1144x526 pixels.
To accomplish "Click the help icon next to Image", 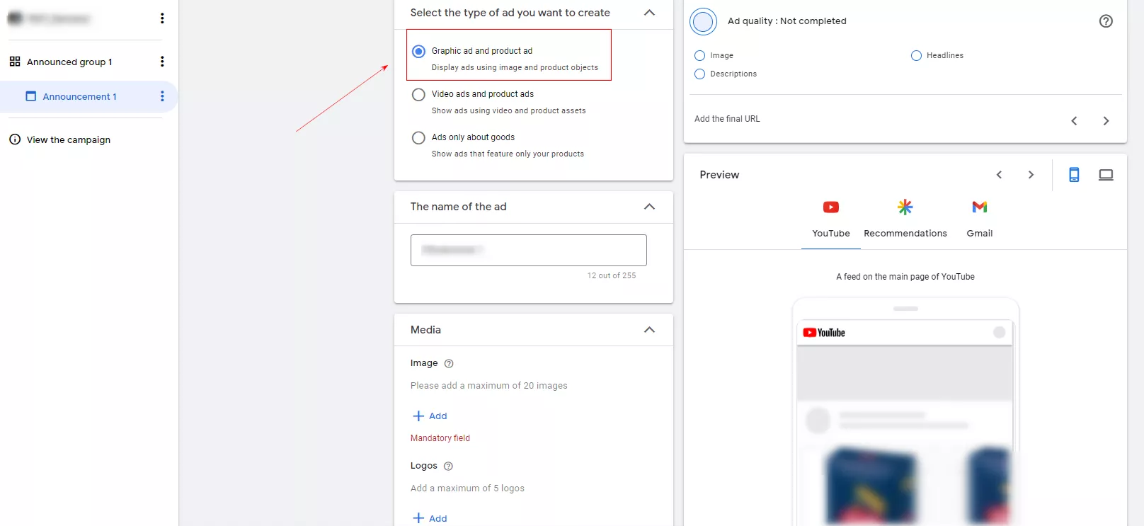I will [449, 364].
